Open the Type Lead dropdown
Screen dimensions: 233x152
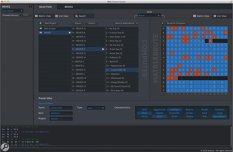click(96, 108)
